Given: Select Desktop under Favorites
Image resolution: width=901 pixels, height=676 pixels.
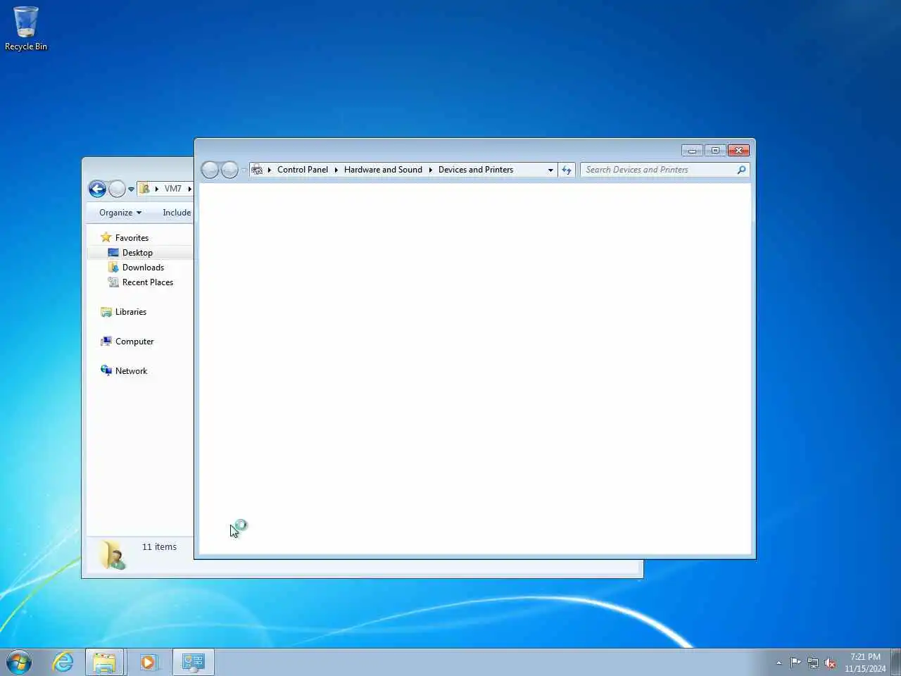Looking at the screenshot, I should [x=137, y=253].
